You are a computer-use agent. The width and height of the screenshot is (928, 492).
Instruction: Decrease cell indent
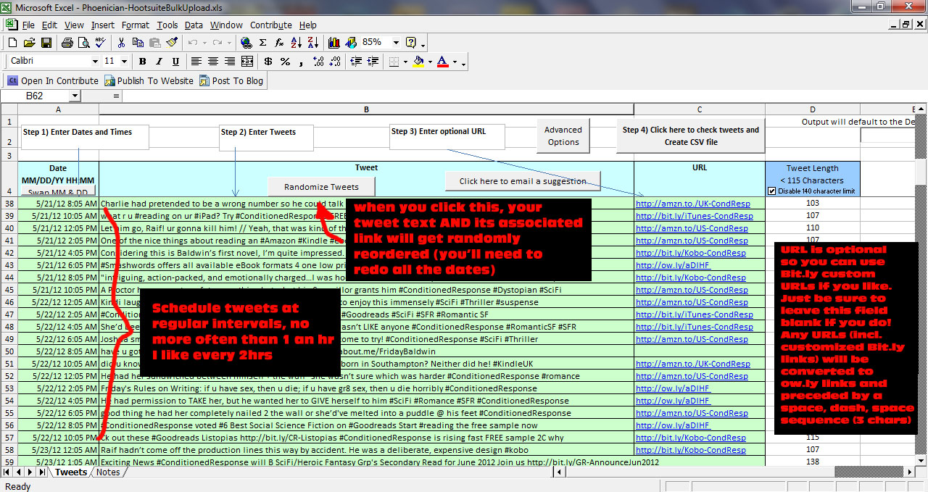click(355, 62)
